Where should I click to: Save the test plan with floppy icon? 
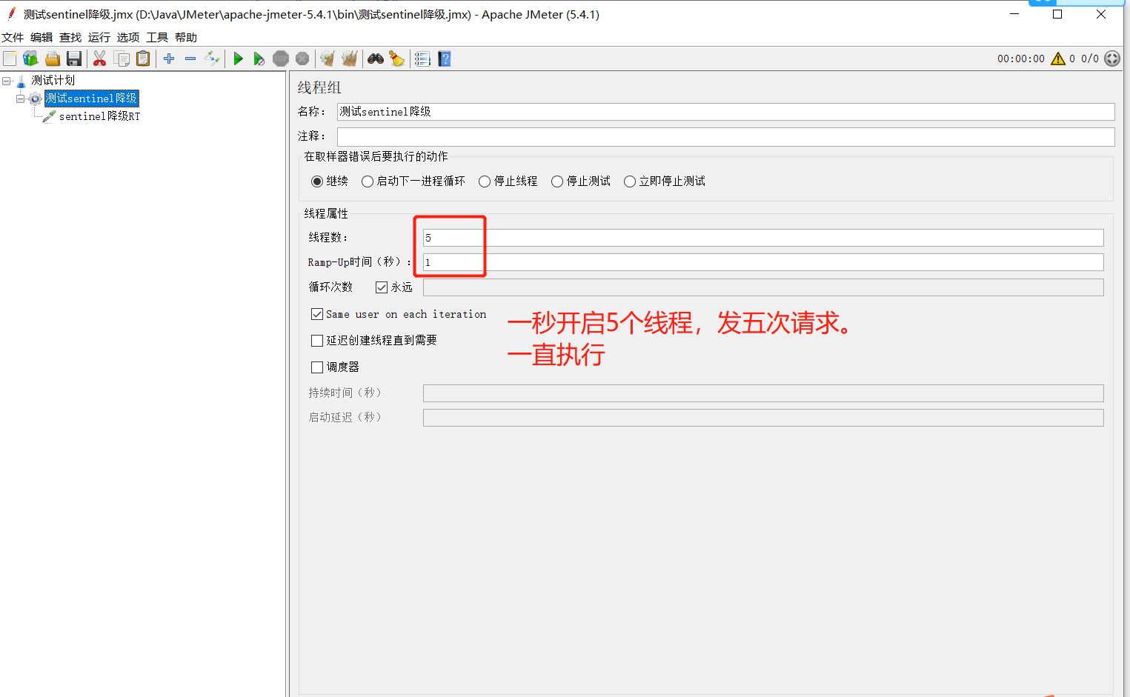[x=74, y=59]
